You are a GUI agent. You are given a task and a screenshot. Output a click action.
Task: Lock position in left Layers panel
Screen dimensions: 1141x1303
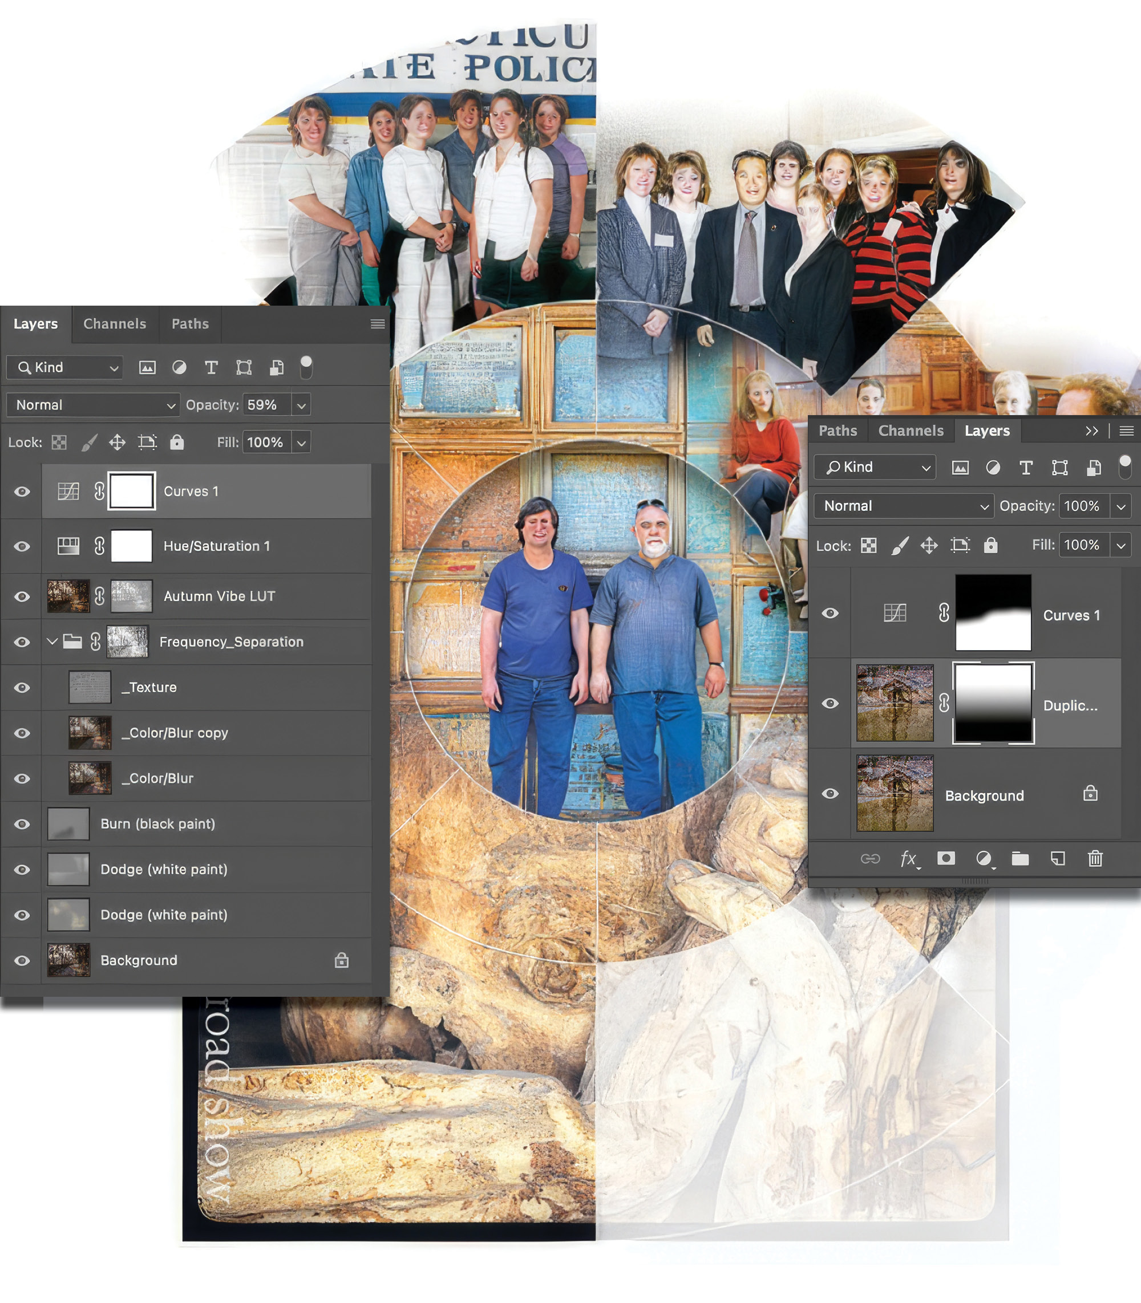pyautogui.click(x=117, y=443)
